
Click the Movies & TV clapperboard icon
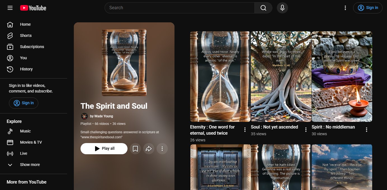[10, 142]
